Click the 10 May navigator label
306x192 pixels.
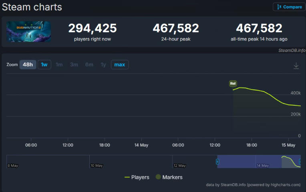[97, 166]
